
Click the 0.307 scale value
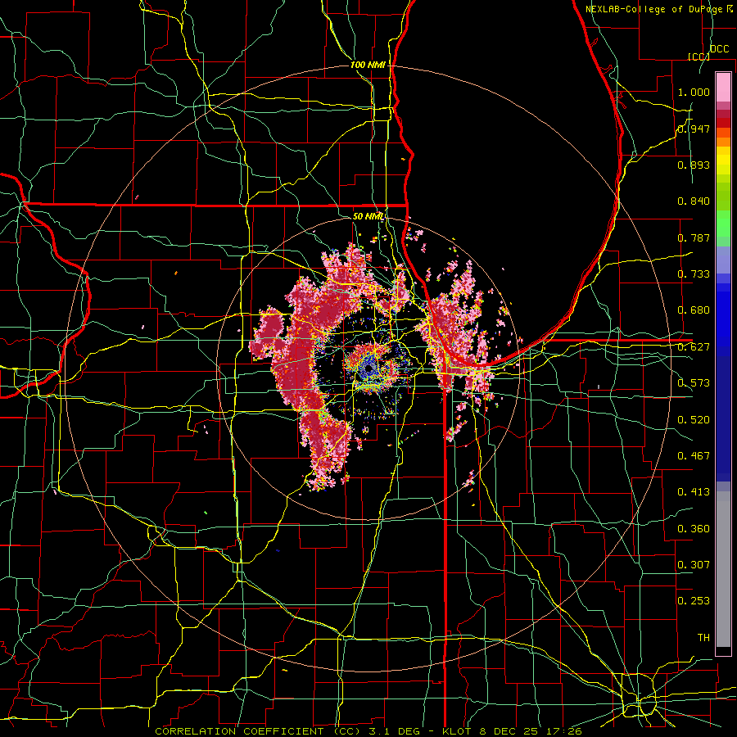pyautogui.click(x=694, y=565)
